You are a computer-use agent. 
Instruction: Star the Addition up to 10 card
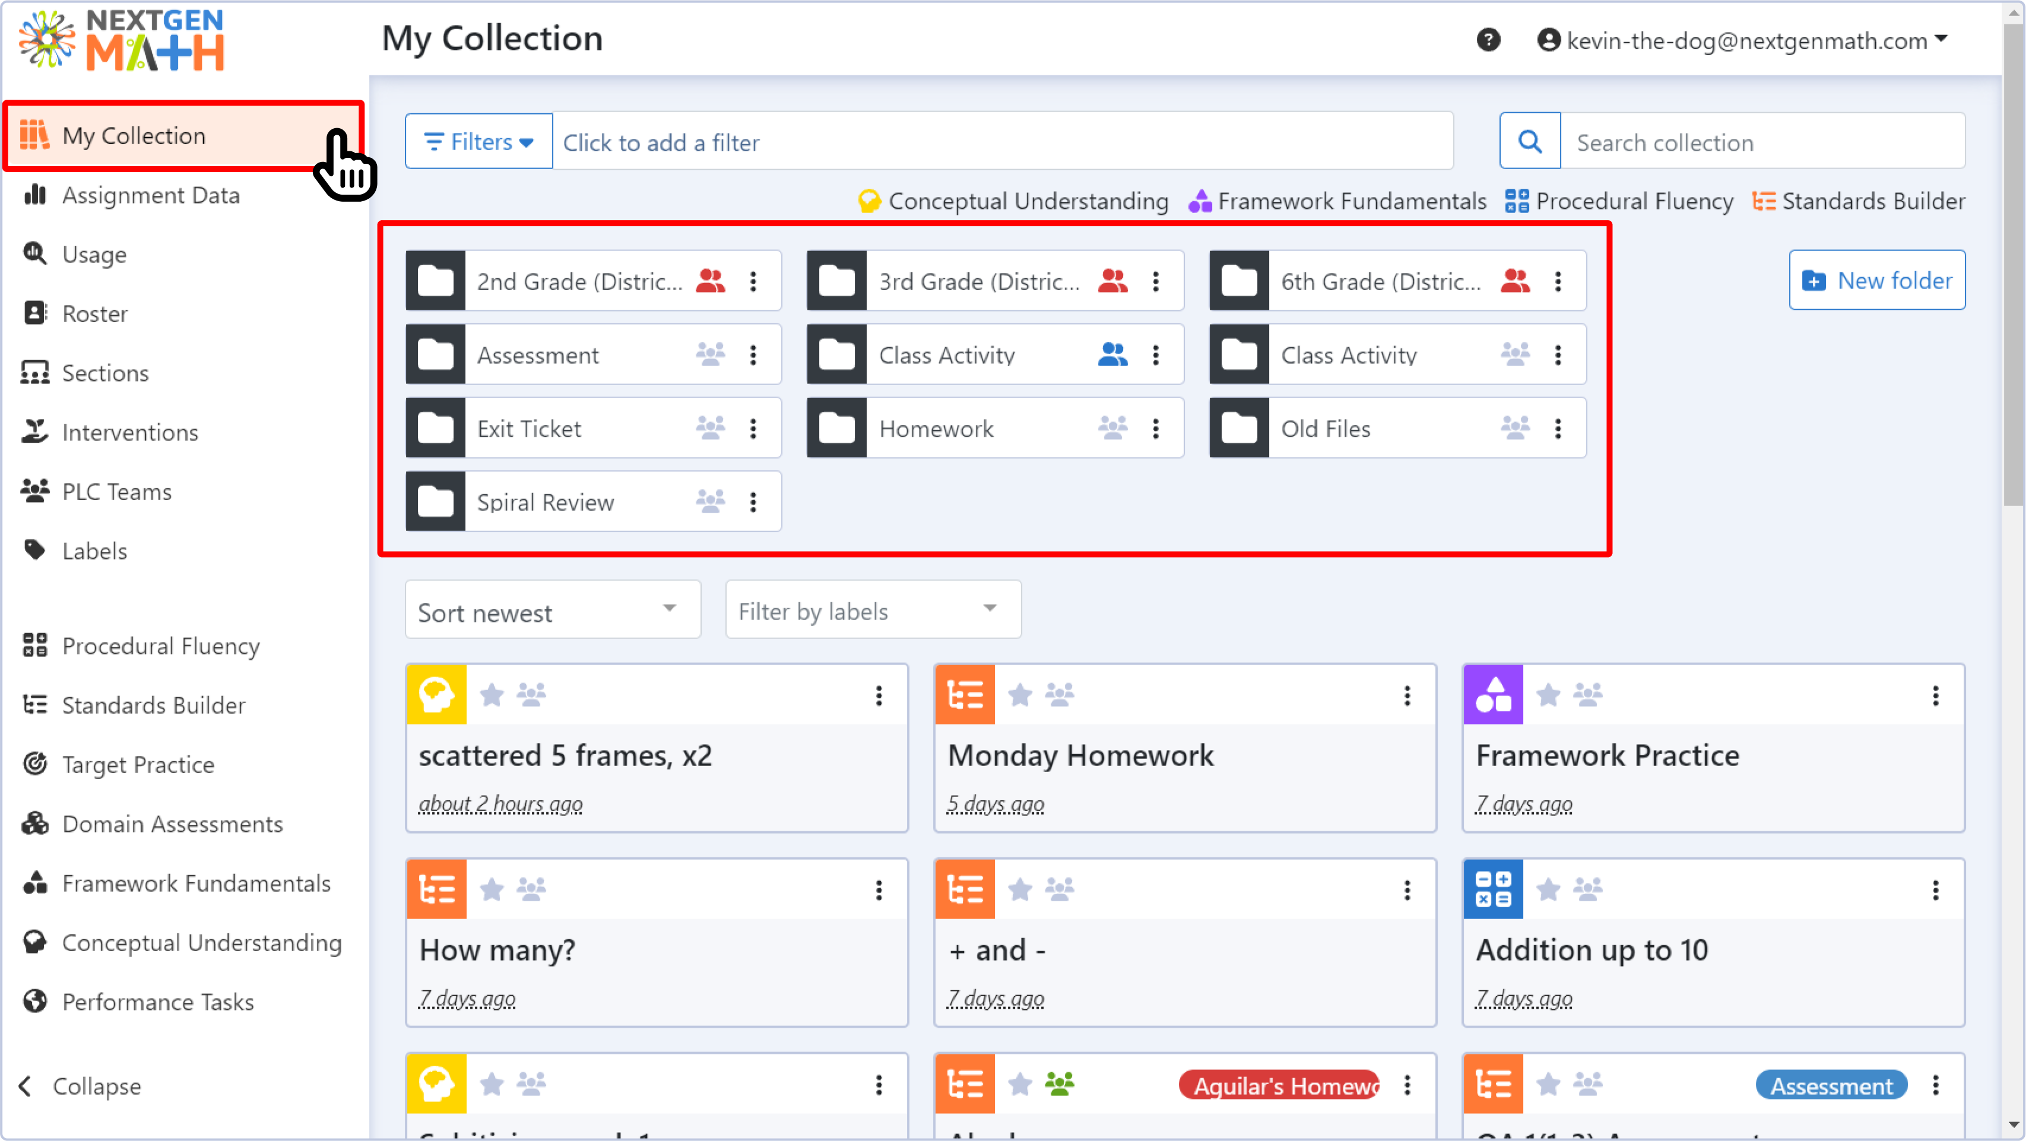tap(1548, 889)
